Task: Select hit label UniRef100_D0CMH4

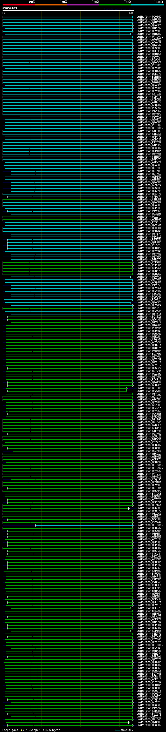Action: [x=149, y=519]
